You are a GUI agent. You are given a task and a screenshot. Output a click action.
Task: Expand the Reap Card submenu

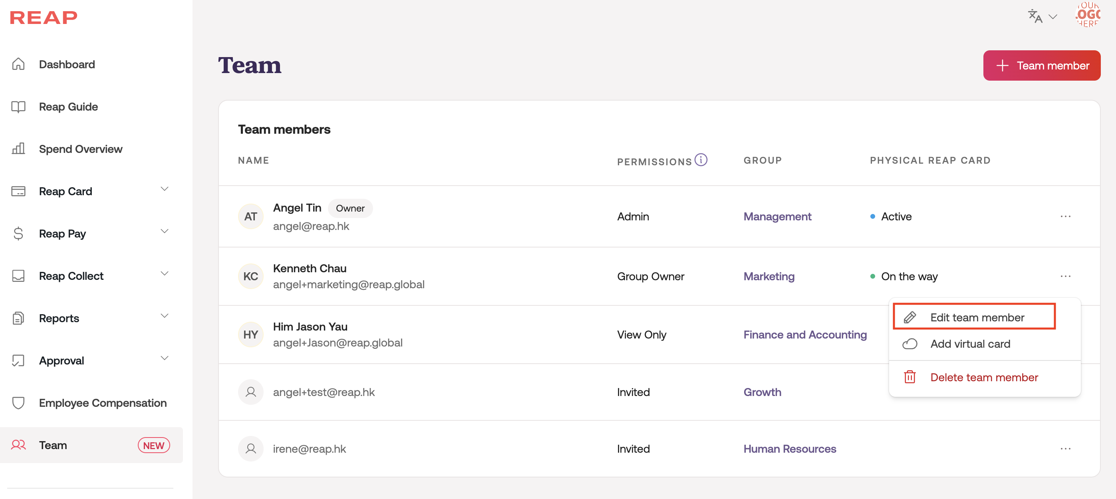pyautogui.click(x=164, y=189)
